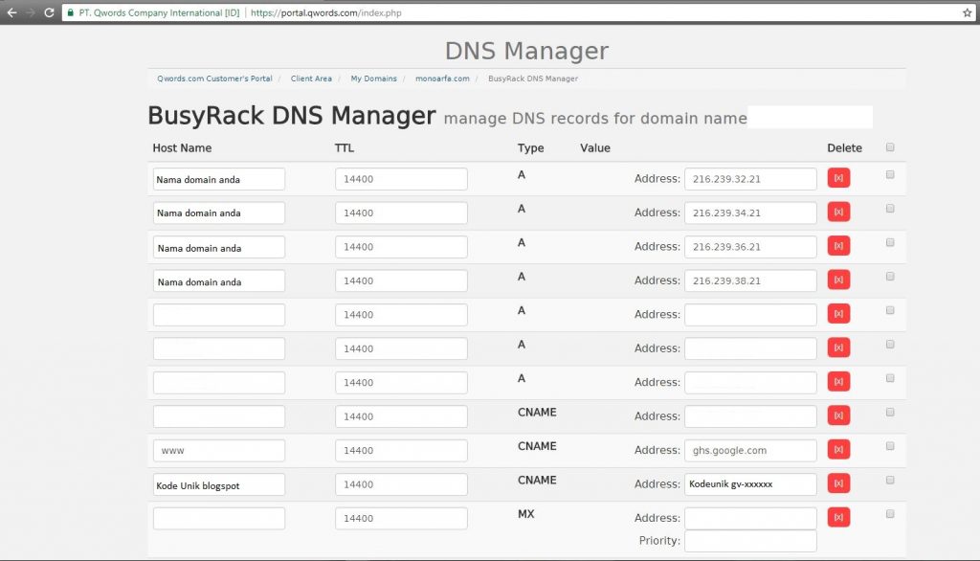The height and width of the screenshot is (561, 980).
Task: Check the box for www CNAME record
Action: (890, 446)
